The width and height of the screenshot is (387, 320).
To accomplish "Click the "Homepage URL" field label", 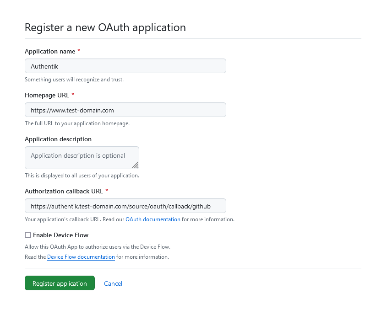I will (x=47, y=95).
